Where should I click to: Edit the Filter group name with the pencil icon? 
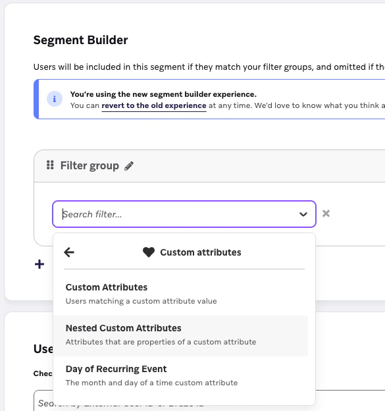[x=129, y=166]
